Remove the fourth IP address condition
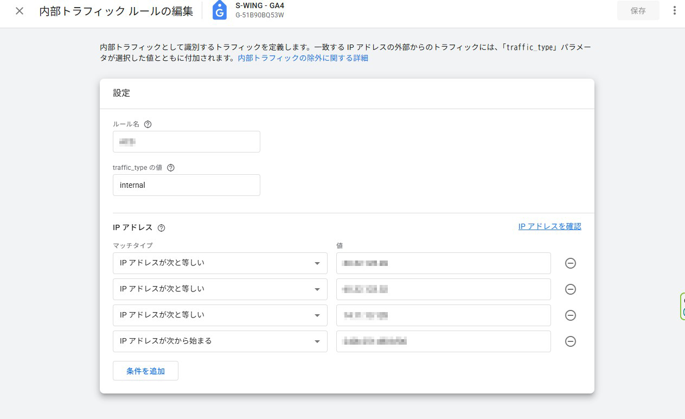 [x=570, y=341]
